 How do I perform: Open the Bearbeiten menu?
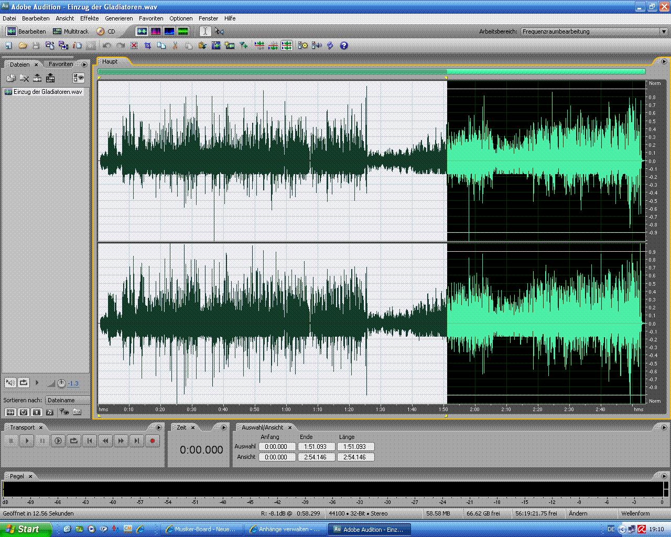point(36,18)
